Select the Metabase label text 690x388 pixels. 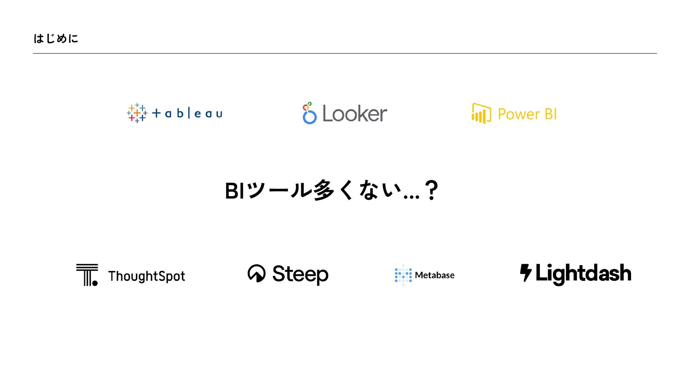[x=434, y=275]
